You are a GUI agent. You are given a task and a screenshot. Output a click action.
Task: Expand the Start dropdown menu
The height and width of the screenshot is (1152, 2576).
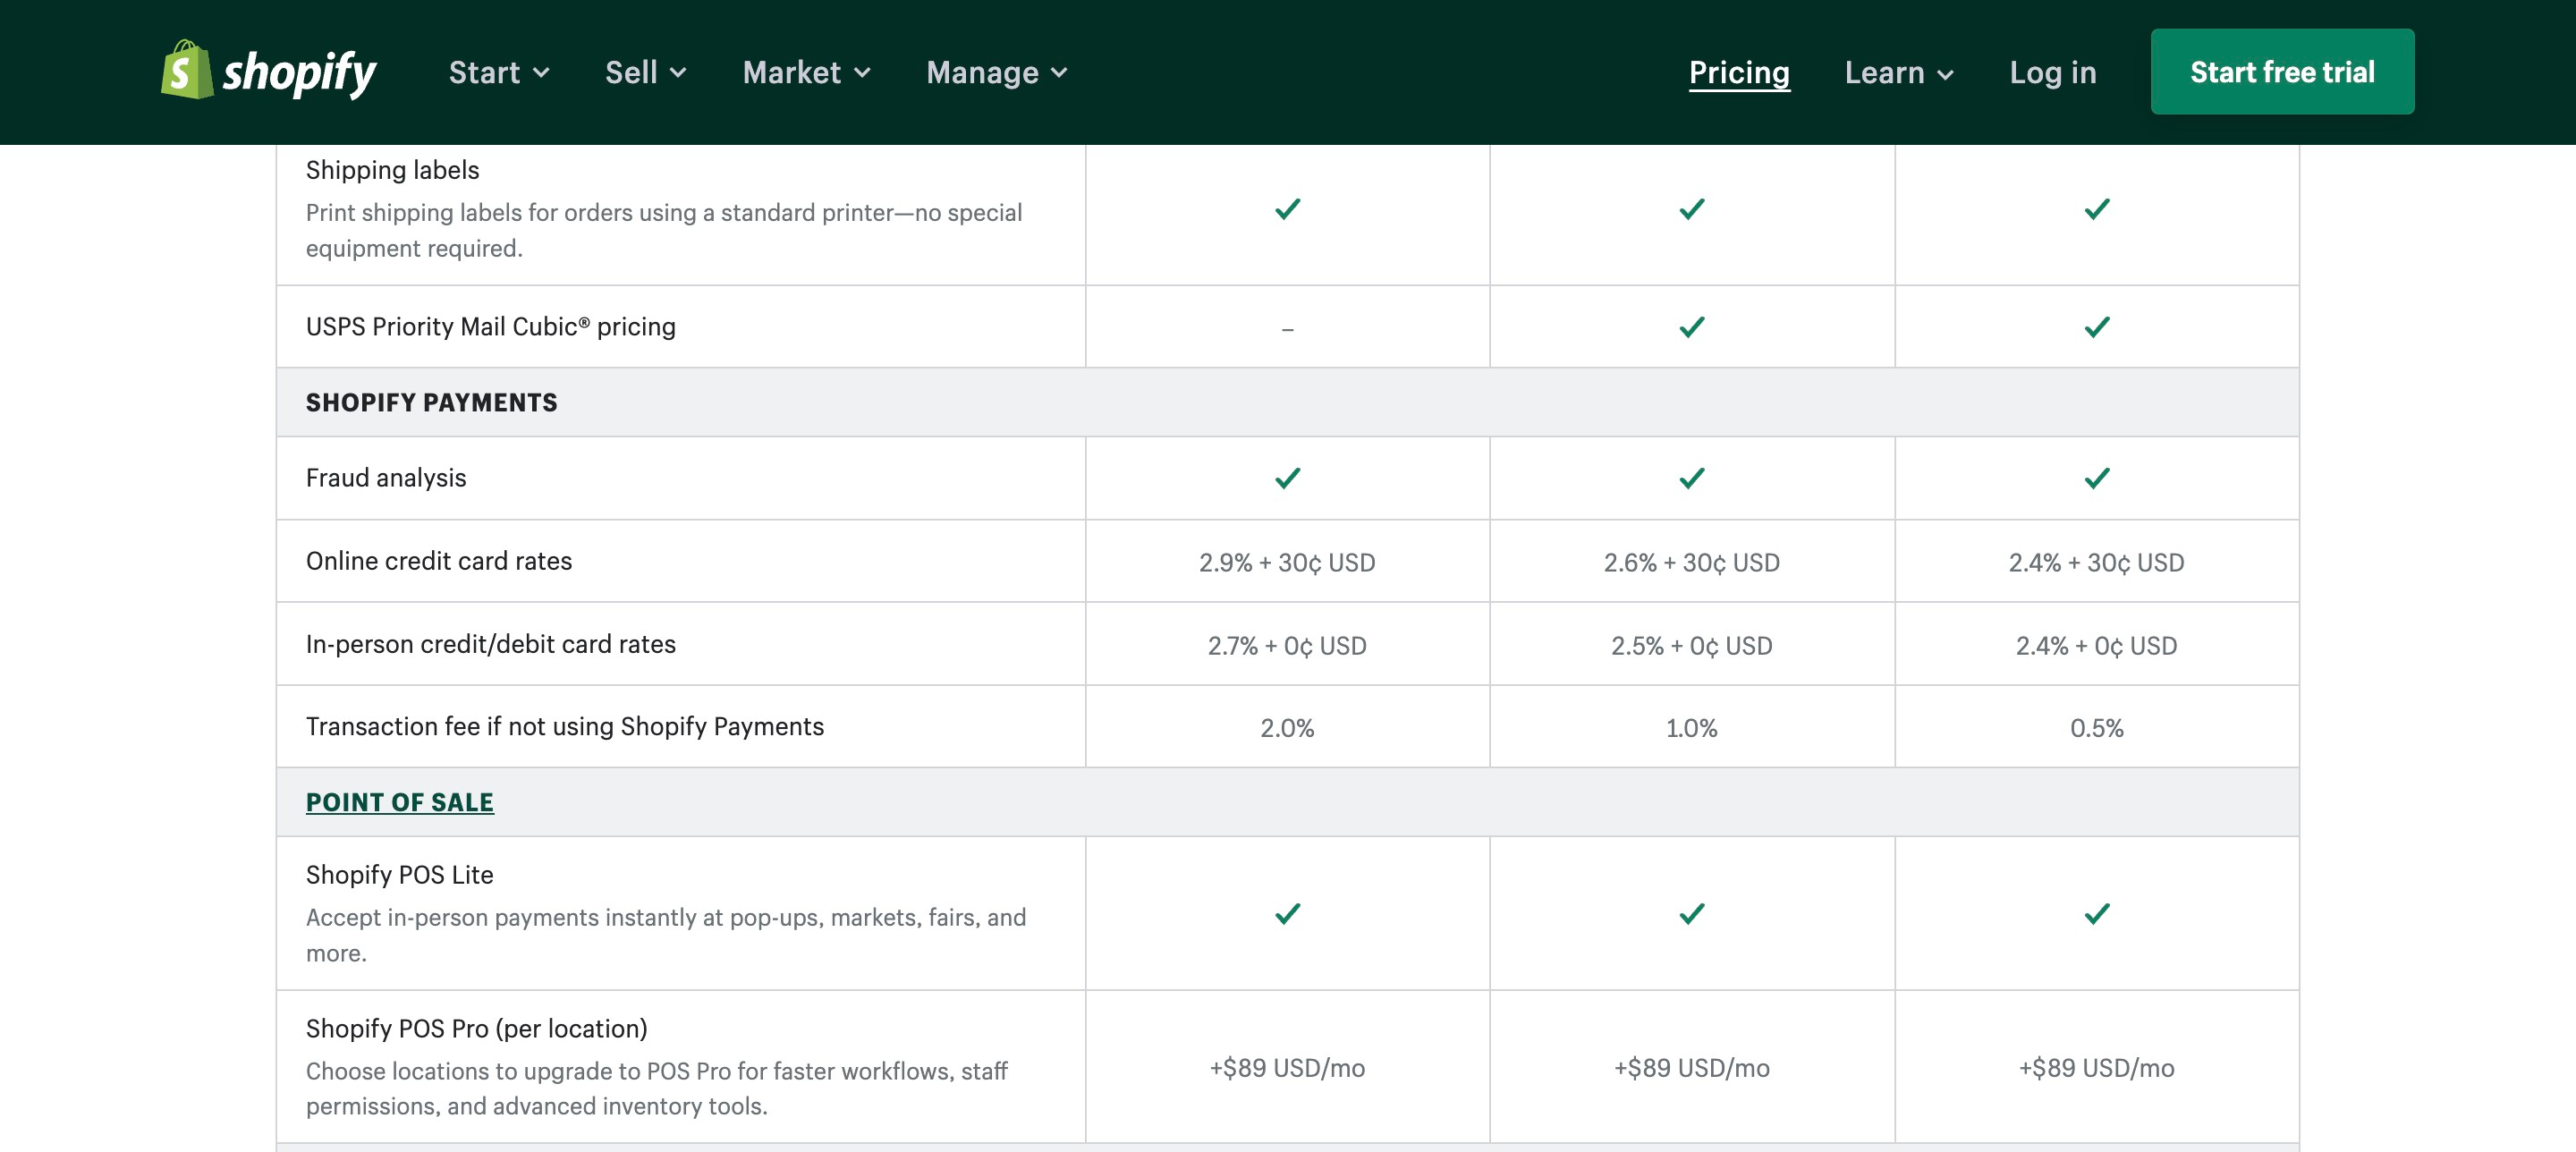tap(498, 73)
